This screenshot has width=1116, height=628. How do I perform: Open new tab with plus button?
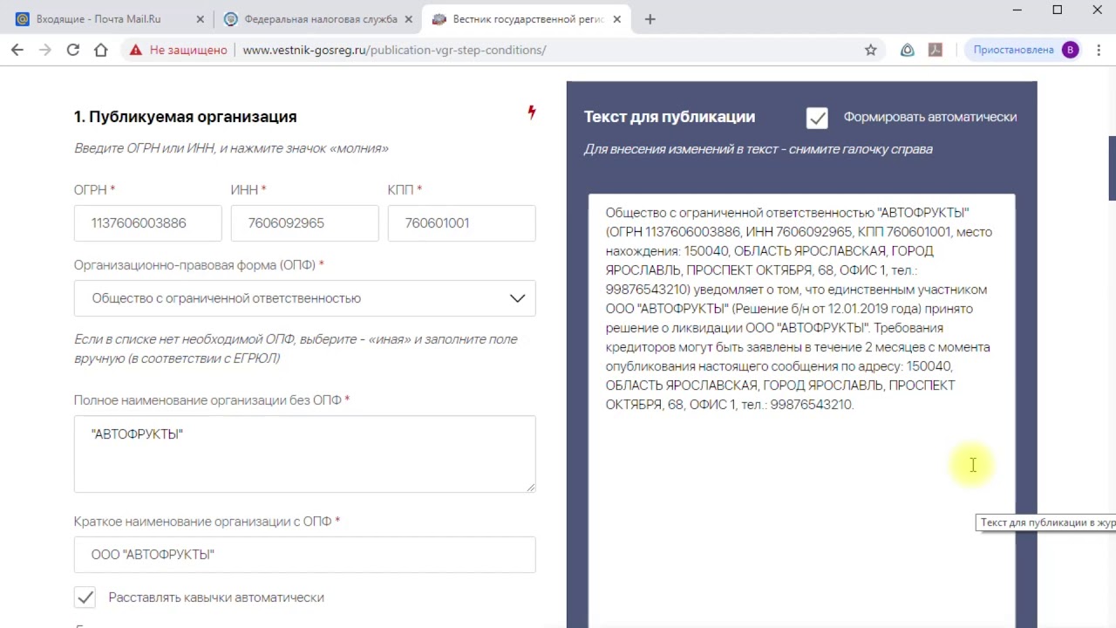pos(650,19)
